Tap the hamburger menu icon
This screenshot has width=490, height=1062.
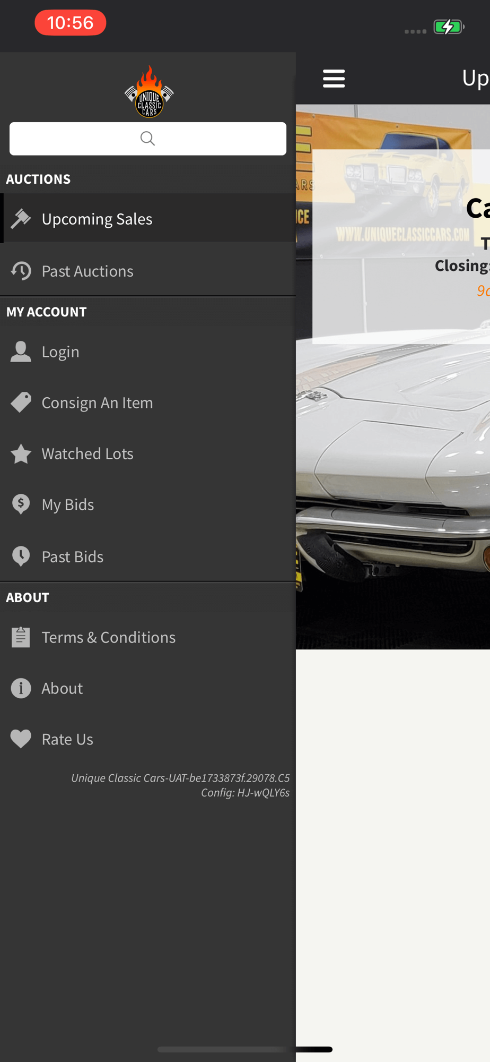(334, 79)
